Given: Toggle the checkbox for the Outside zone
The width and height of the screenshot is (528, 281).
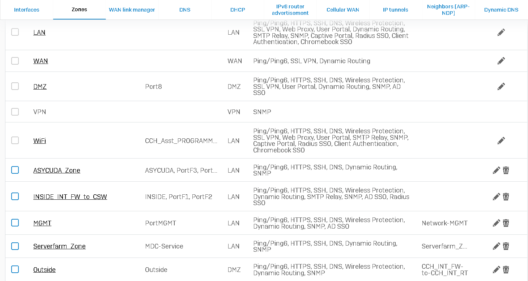Looking at the screenshot, I should (x=15, y=269).
